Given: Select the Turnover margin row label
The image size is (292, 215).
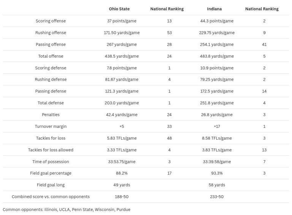Looking at the screenshot, I should [x=51, y=126].
